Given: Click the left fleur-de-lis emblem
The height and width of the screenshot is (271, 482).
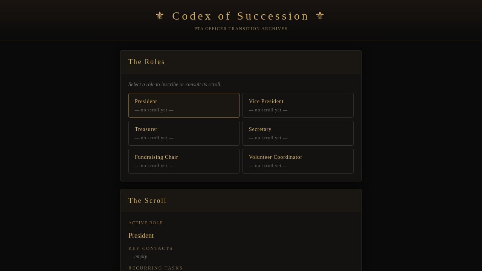Looking at the screenshot, I should [160, 16].
